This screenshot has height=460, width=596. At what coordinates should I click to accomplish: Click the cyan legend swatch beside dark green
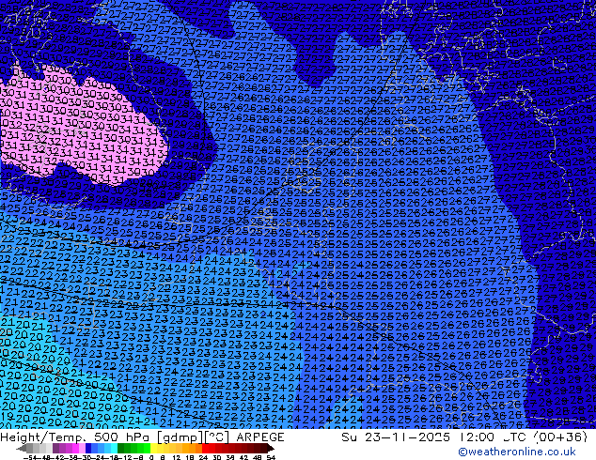pyautogui.click(x=114, y=448)
